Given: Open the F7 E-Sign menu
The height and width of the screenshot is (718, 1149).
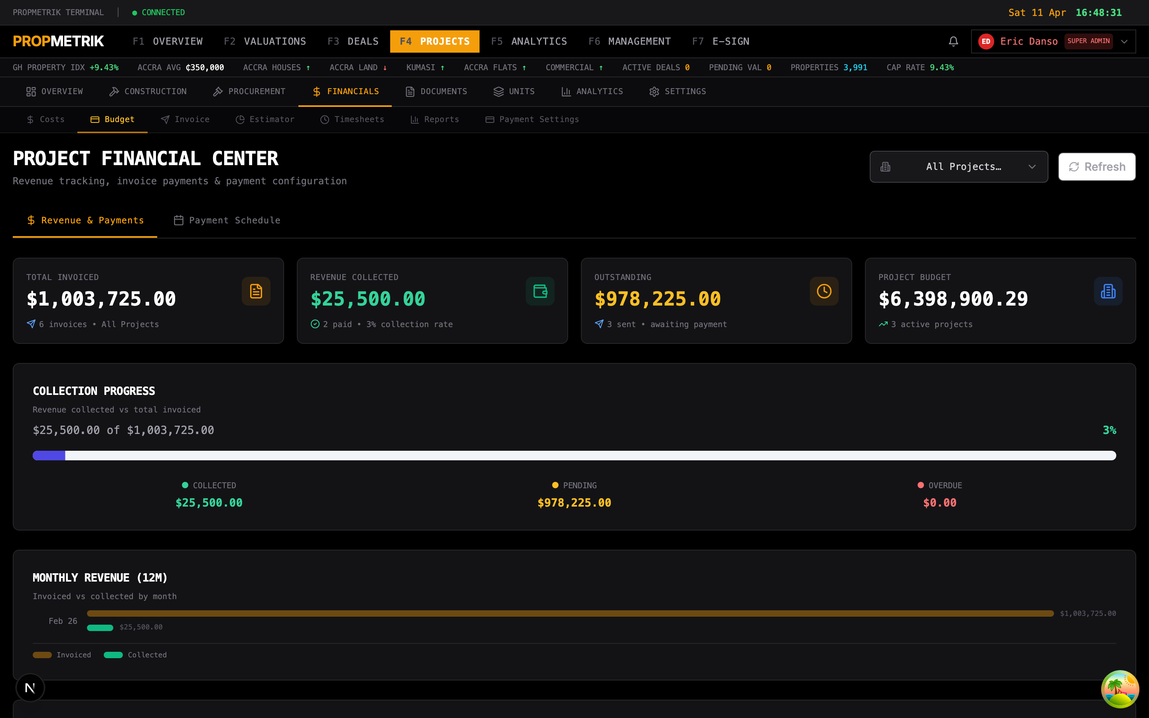Looking at the screenshot, I should (721, 41).
